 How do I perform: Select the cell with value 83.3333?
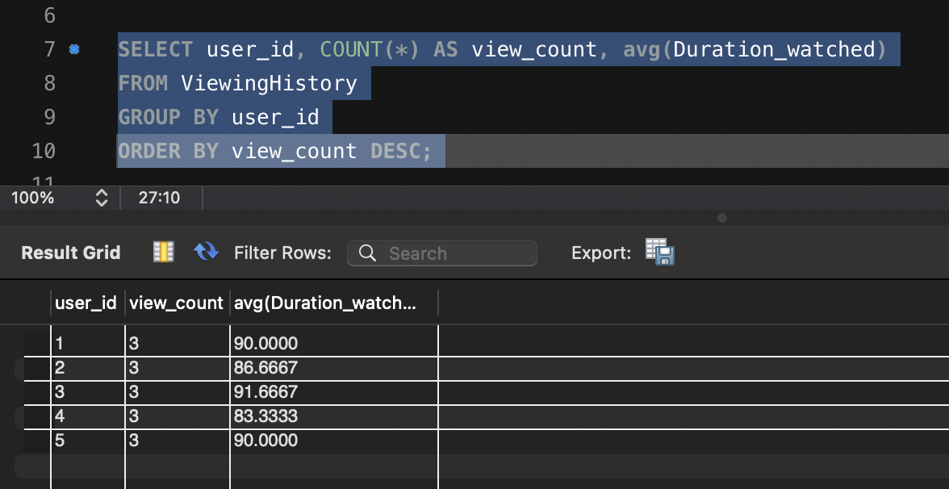tap(265, 416)
